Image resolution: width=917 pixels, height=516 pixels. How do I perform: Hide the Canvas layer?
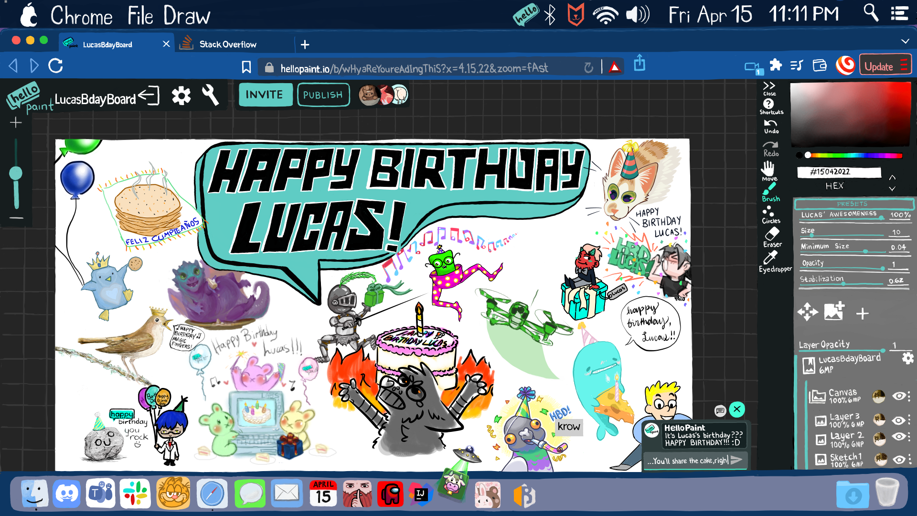[x=899, y=396]
